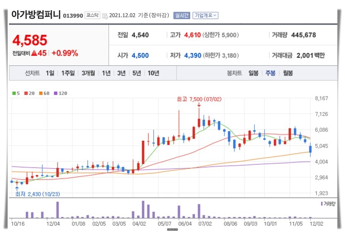Viewport: 345px width, 238px height.
Task: Click the stock code 013990
Action: point(73,16)
